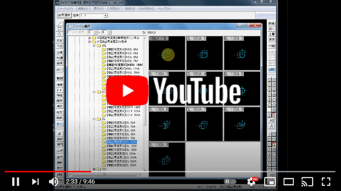Screen dimensions: 341x191
Task: Open the [編集(E)] menu
Action: point(83,9)
